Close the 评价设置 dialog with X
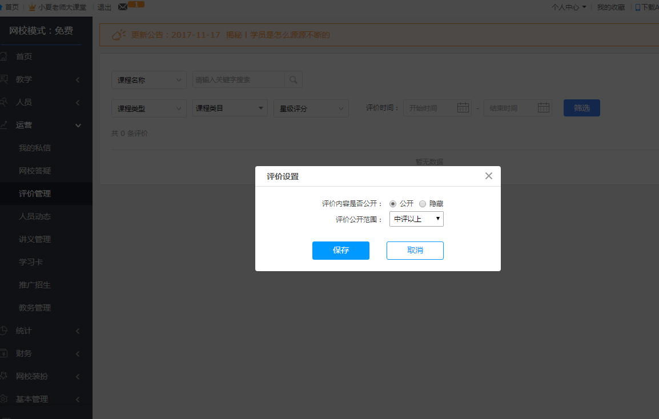Image resolution: width=659 pixels, height=419 pixels. click(488, 176)
